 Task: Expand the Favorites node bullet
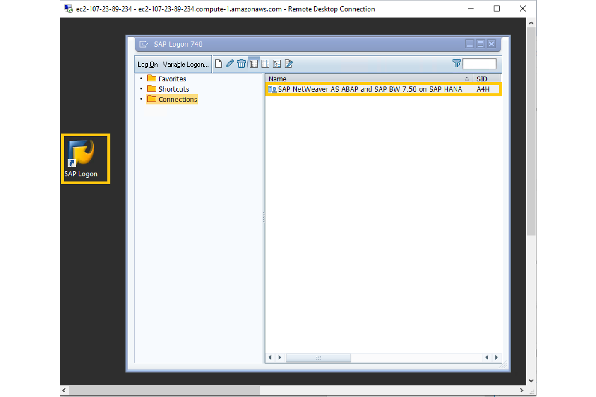(x=141, y=78)
